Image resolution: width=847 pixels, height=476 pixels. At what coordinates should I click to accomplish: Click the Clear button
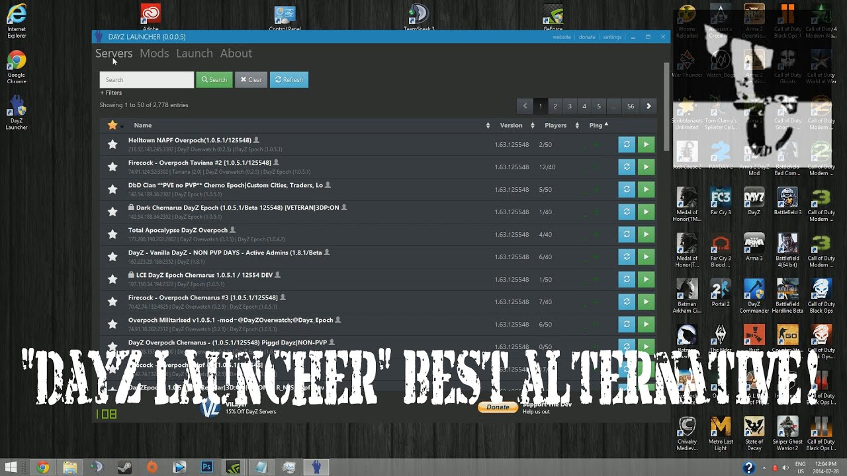coord(251,80)
